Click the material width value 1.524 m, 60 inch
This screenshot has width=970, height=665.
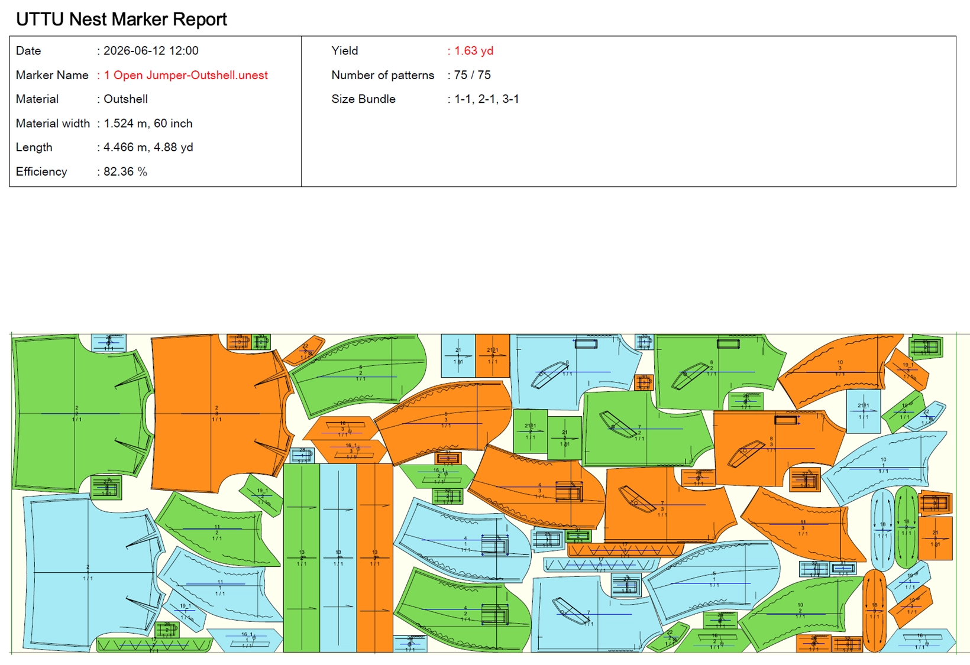(148, 124)
